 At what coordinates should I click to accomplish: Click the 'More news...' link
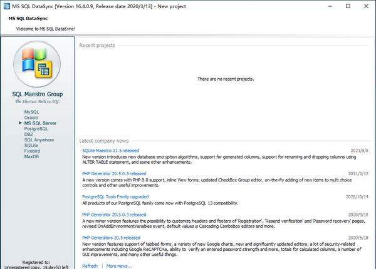pos(119,266)
